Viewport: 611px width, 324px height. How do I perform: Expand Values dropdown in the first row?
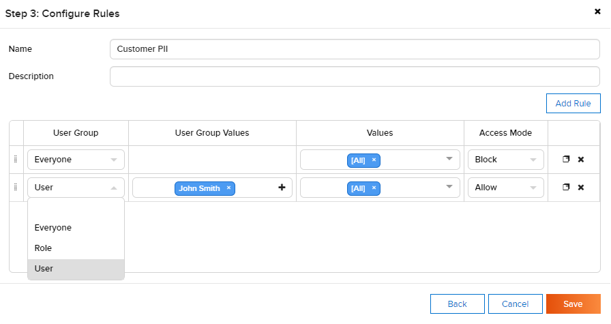(449, 159)
